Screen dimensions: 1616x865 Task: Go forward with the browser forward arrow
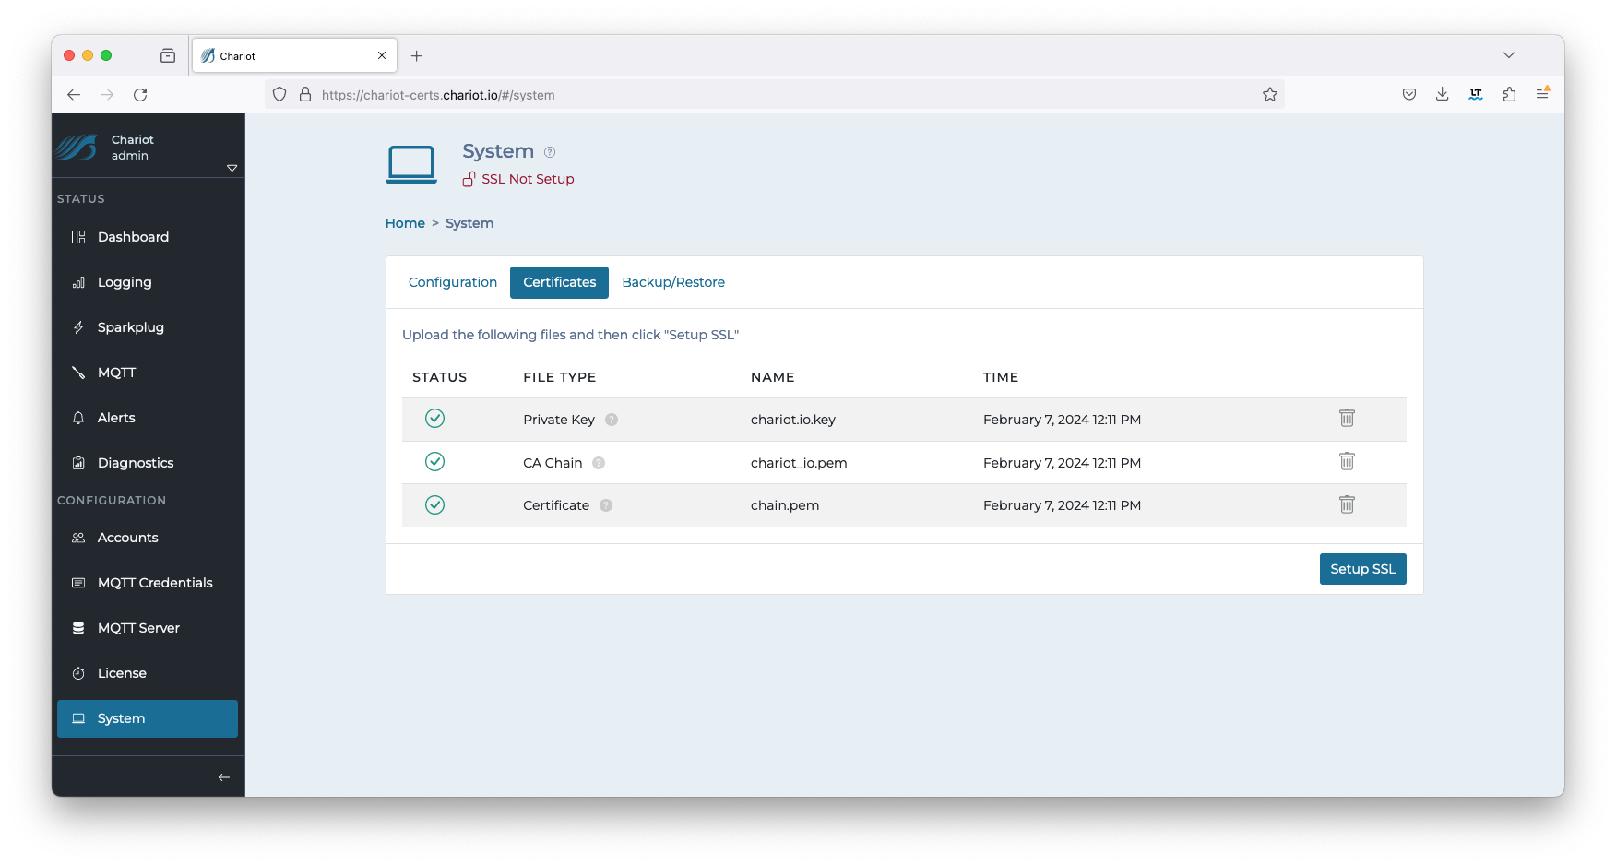(x=107, y=95)
